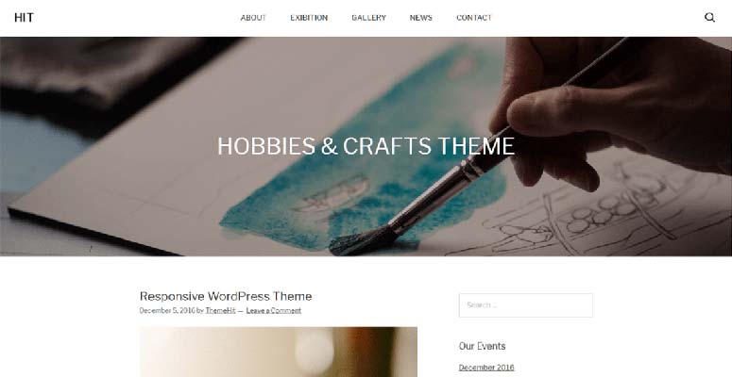The image size is (732, 377).
Task: Click the post date December 5, 2016
Action: click(x=167, y=310)
